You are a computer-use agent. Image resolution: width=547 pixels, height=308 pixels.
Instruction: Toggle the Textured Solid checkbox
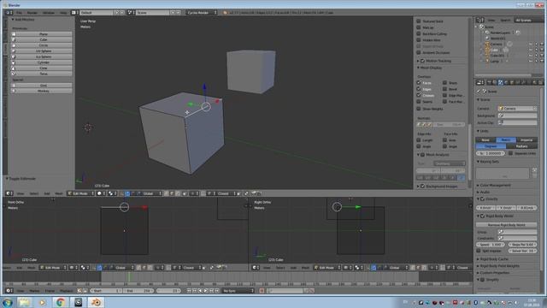point(419,21)
